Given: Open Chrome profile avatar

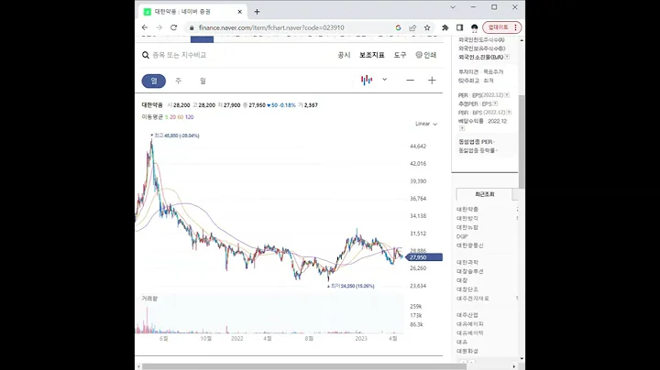Looking at the screenshot, I should 475,27.
